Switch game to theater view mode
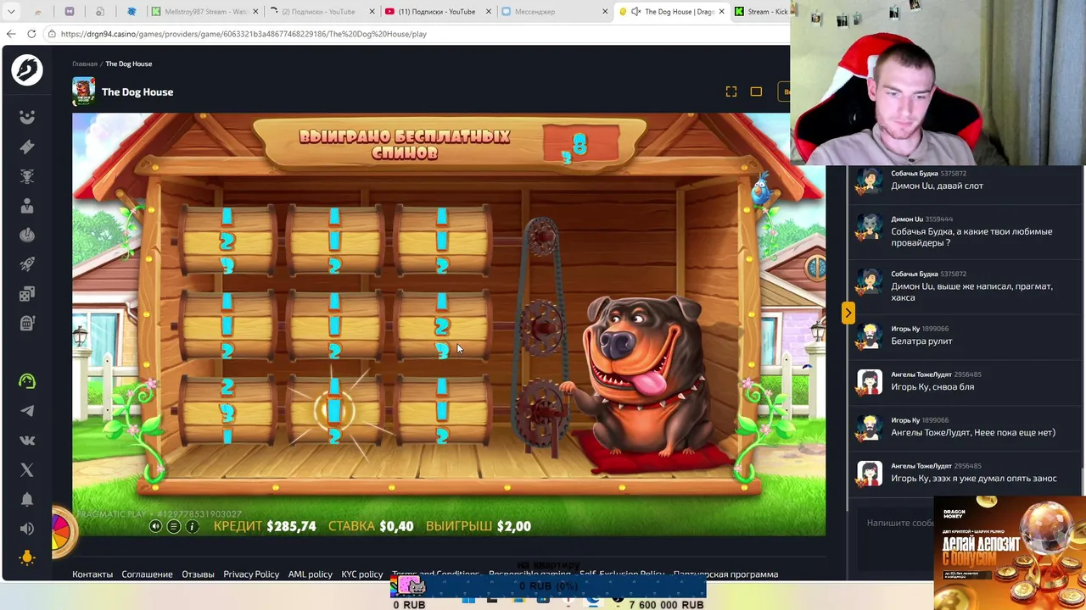 tap(756, 91)
